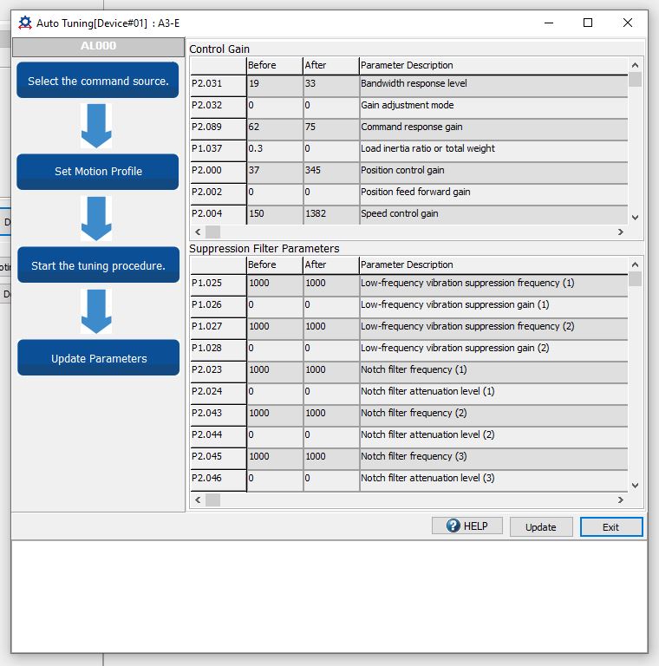Click Before column header in Control Gain
Viewport: 659px width, 666px height.
click(x=274, y=65)
